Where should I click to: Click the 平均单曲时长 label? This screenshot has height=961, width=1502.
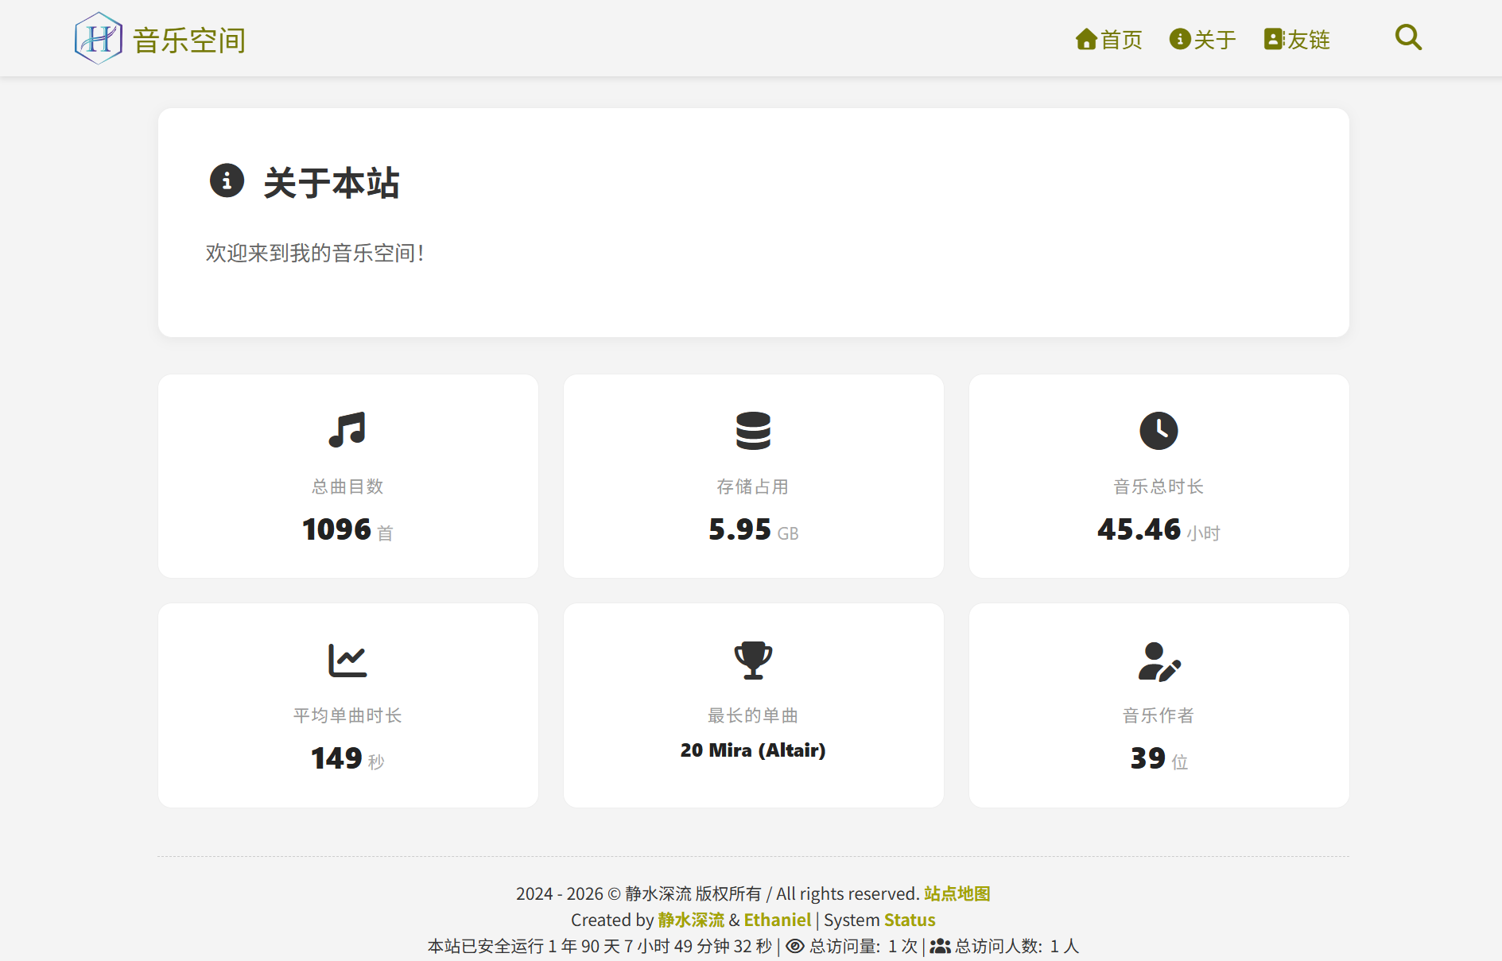pos(347,715)
